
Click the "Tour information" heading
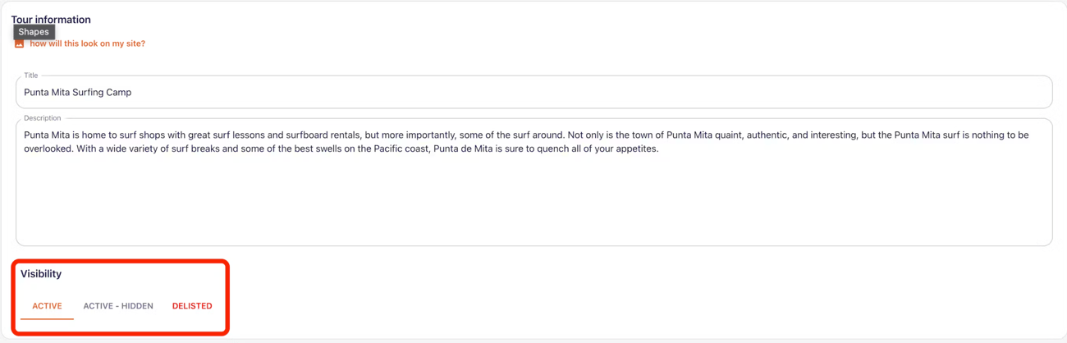click(51, 20)
